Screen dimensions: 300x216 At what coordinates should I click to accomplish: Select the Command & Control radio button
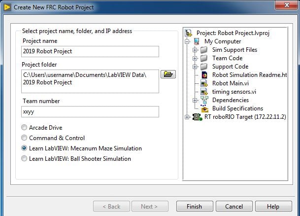pyautogui.click(x=24, y=138)
